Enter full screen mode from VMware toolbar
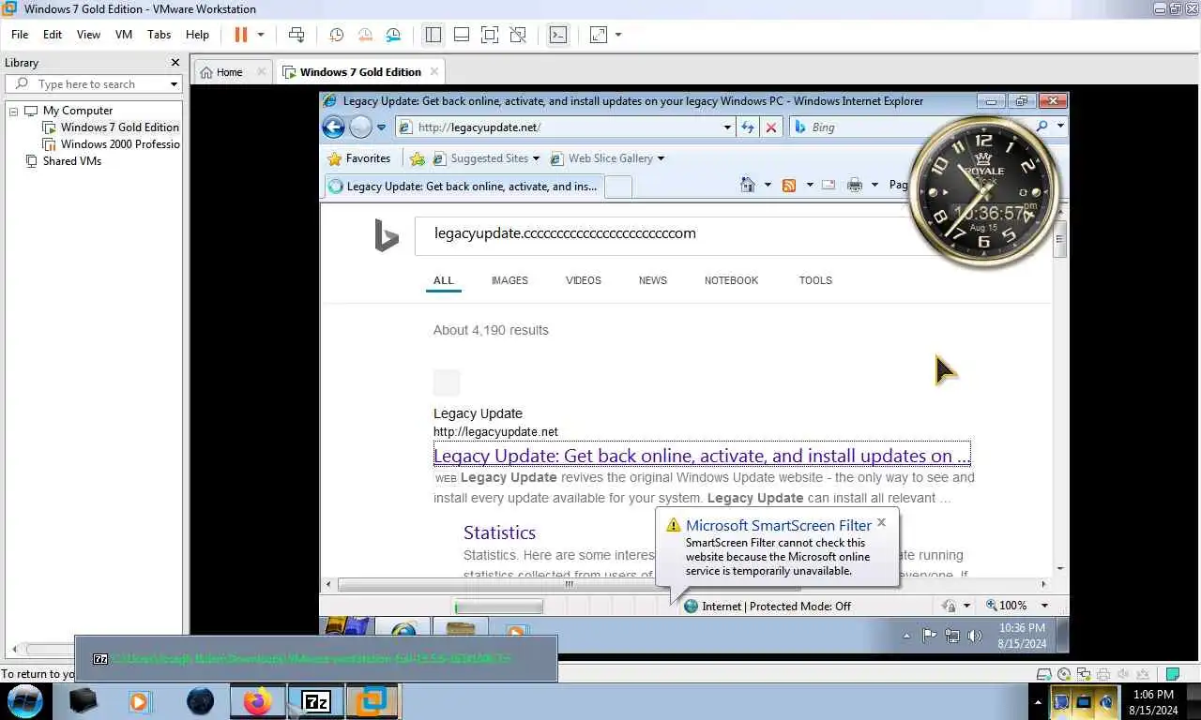1201x720 pixels. pos(489,35)
